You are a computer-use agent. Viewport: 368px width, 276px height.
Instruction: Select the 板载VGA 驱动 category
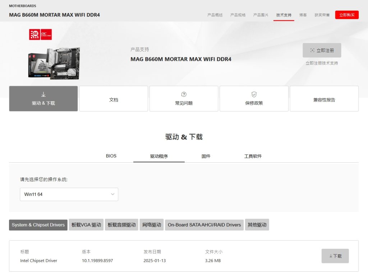point(86,225)
